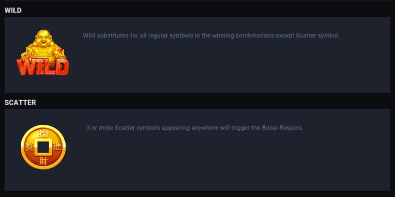This screenshot has width=395, height=197.
Task: Click the bottom Chinese character 財 on the coin
Action: 43,161
